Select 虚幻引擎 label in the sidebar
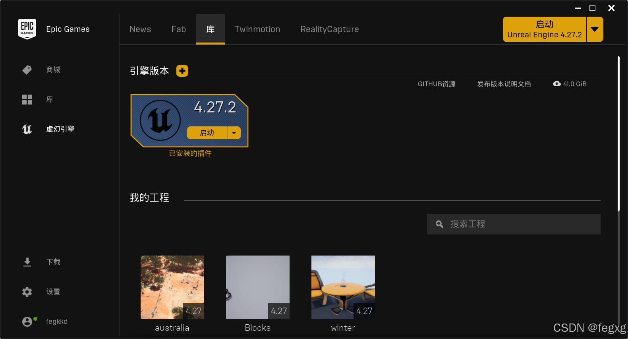The width and height of the screenshot is (628, 339). (x=60, y=129)
